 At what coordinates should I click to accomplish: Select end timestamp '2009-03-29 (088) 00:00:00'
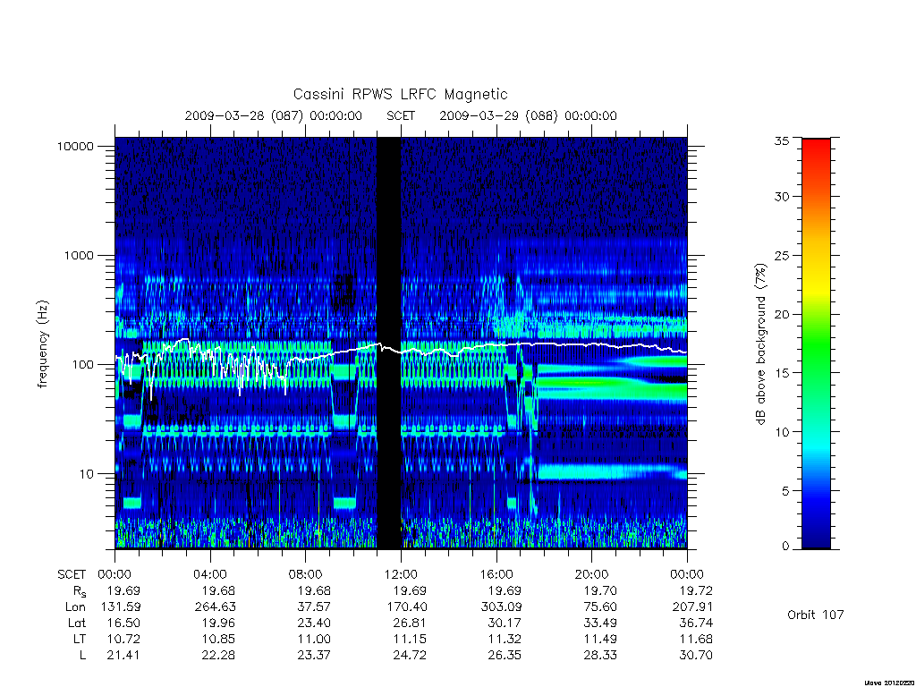(x=528, y=115)
